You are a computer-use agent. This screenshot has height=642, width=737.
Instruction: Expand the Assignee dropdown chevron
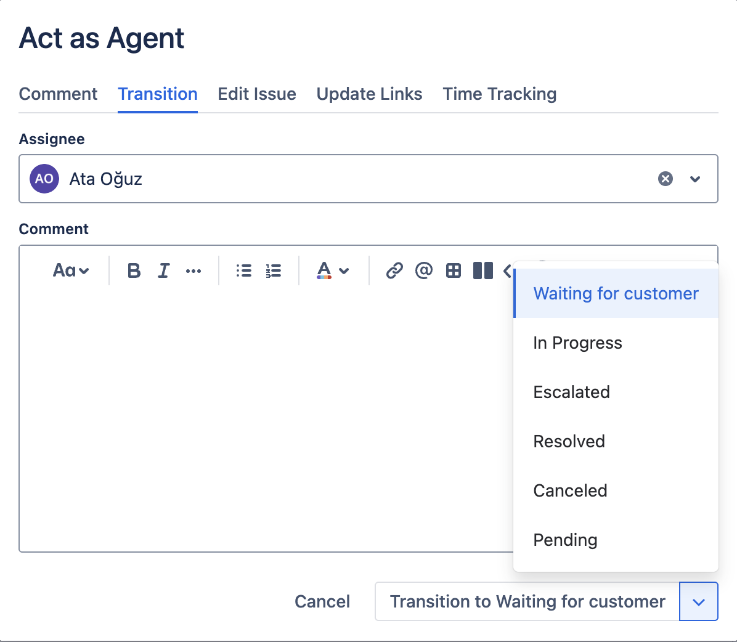[x=695, y=179]
